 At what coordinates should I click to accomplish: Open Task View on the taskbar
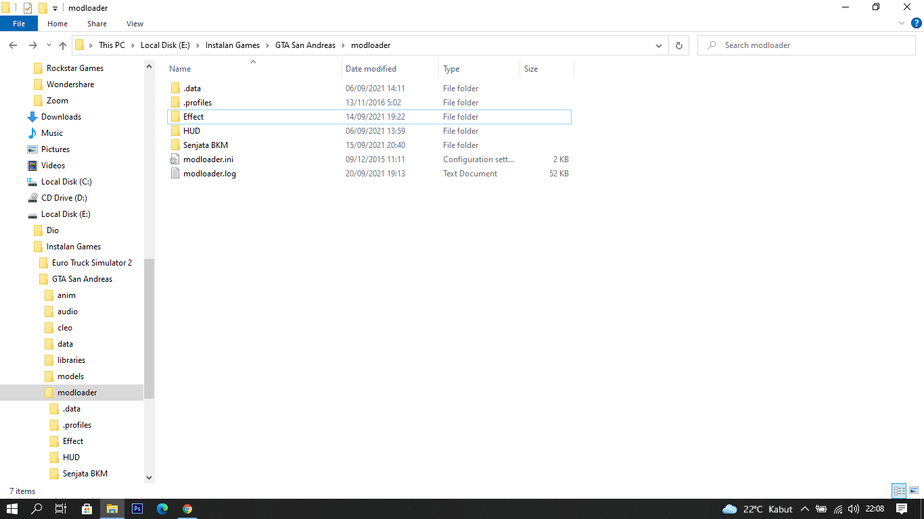point(61,509)
